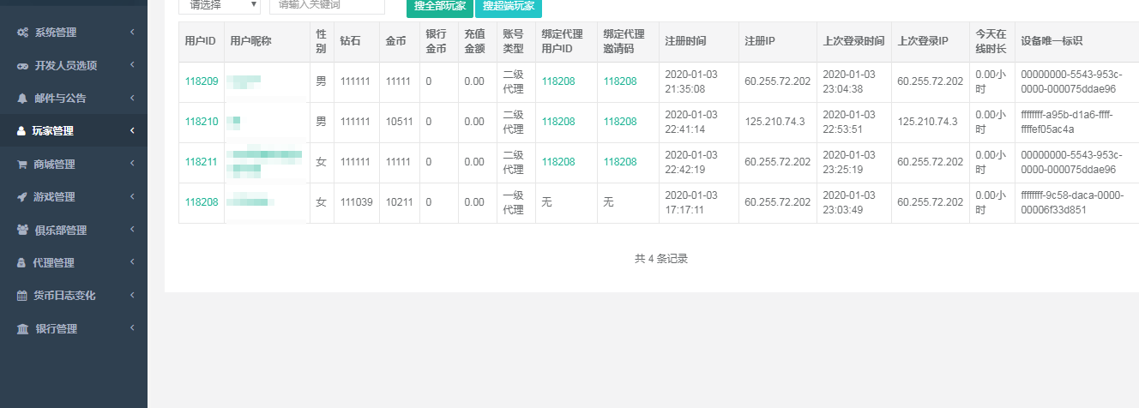The width and height of the screenshot is (1139, 408).
Task: Expand 游戏管理 using its chevron arrow
Action: coord(132,197)
